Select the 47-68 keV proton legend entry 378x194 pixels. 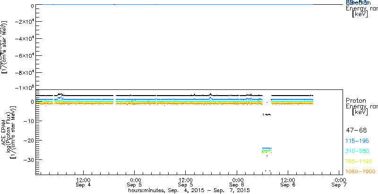pos(356,131)
